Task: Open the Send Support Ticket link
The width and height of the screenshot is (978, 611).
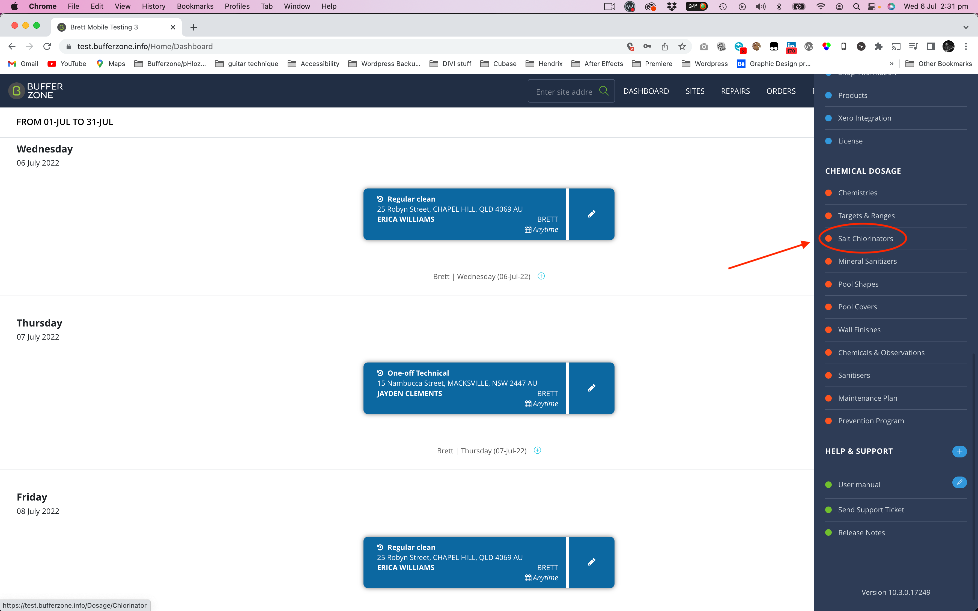Action: [x=871, y=510]
